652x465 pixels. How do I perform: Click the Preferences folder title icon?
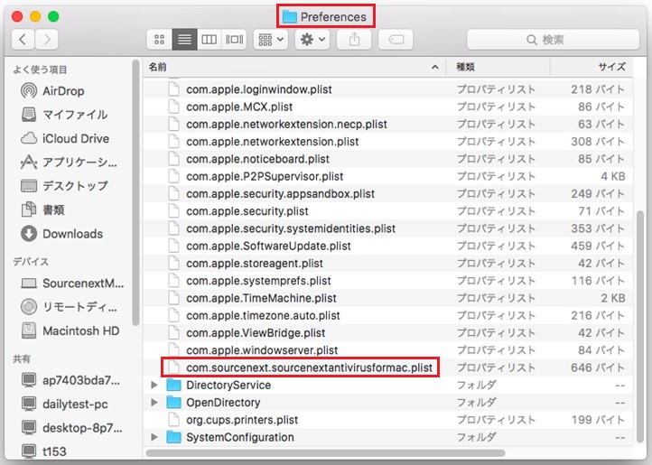click(x=289, y=16)
